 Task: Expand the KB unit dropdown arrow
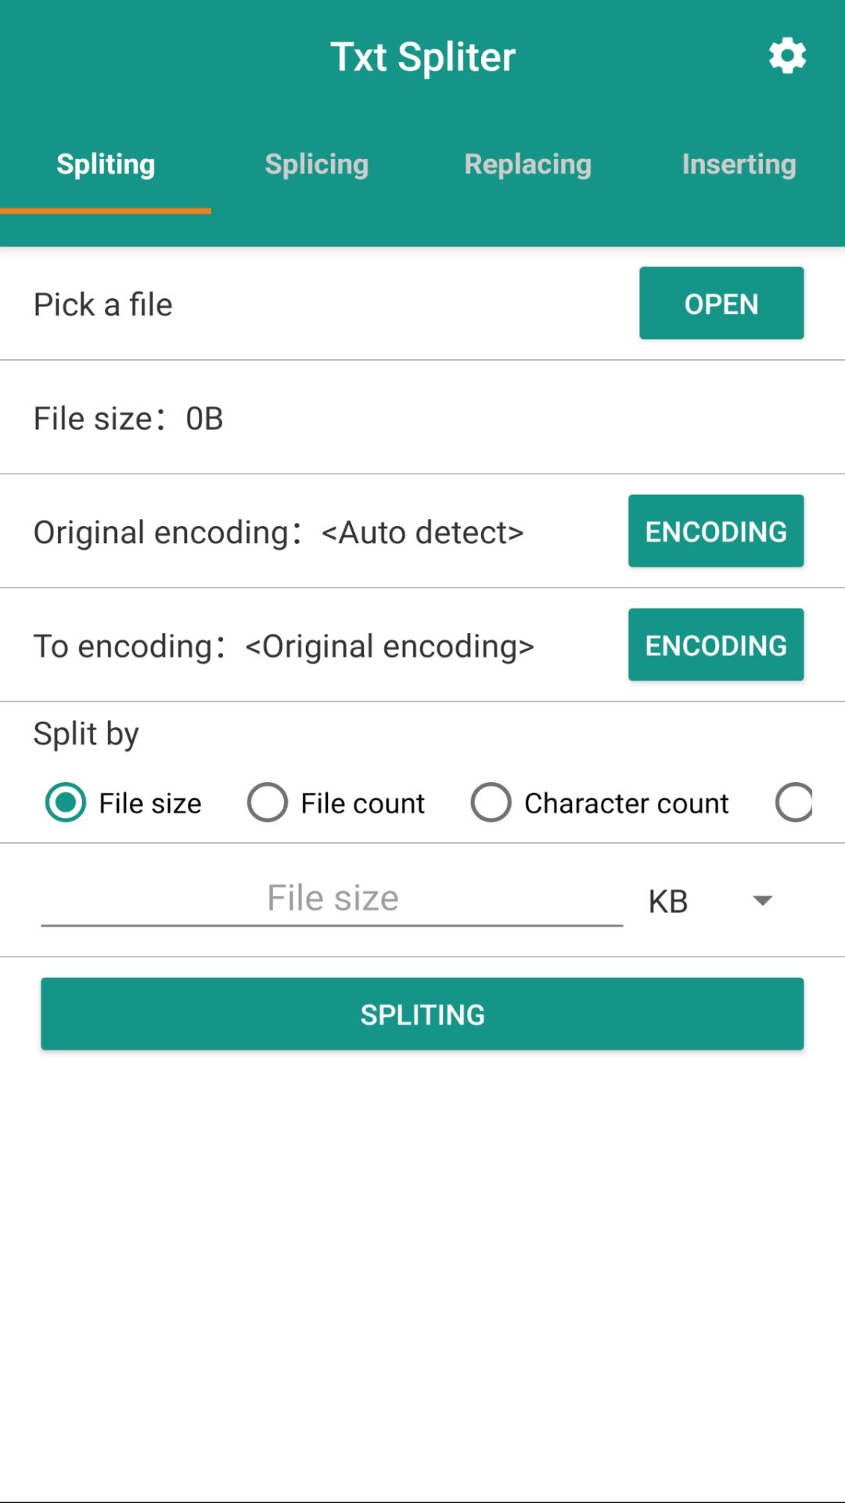pyautogui.click(x=762, y=901)
